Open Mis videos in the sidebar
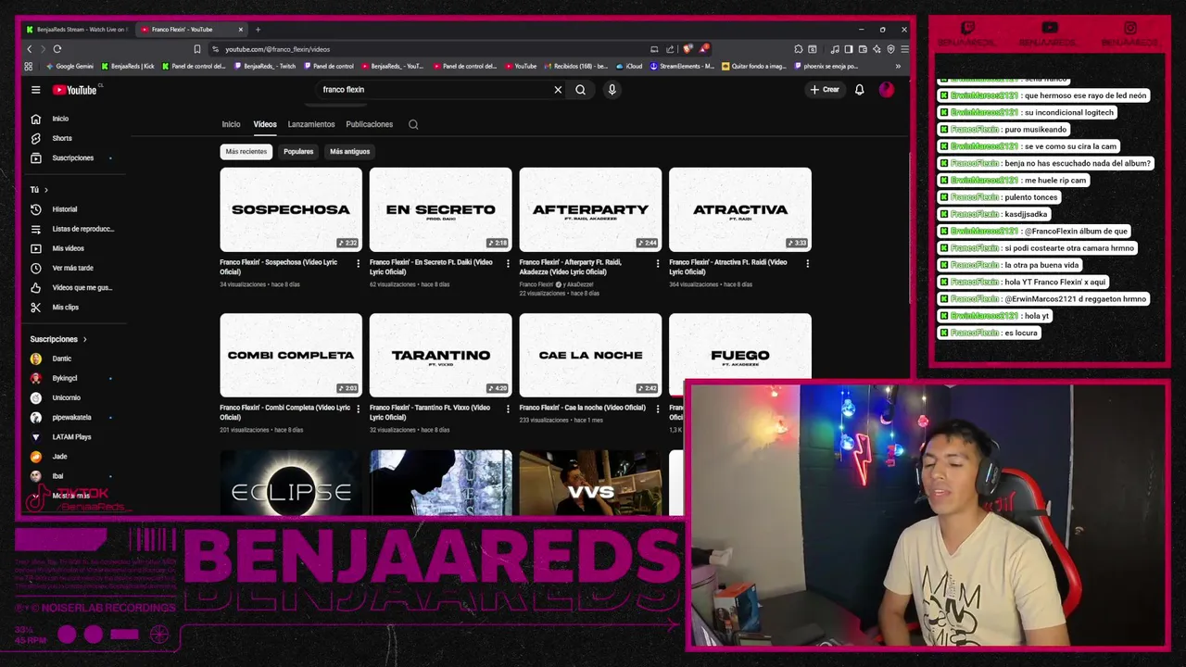Screen dimensions: 1186x667 69,248
